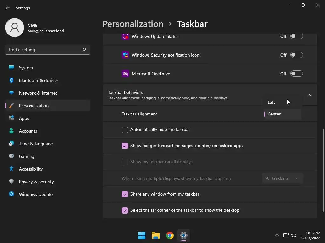Turn on Microsoft OneDrive icon toggle
This screenshot has height=243, width=325.
[297, 73]
